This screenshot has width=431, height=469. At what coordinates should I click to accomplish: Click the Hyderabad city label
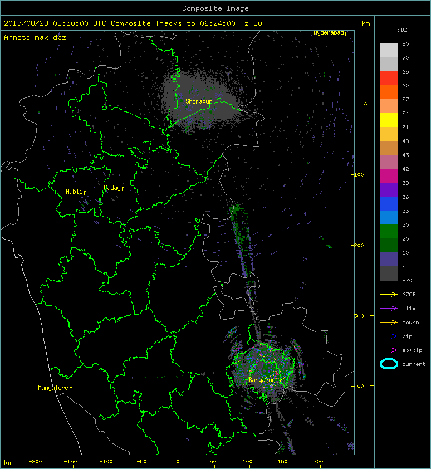[329, 33]
